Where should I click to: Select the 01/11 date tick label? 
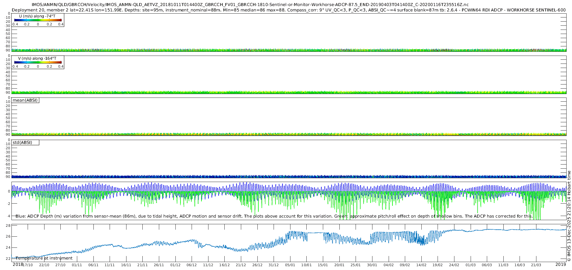(77, 265)
